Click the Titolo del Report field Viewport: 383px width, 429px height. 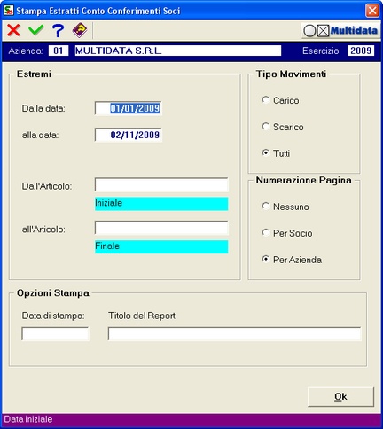[234, 334]
